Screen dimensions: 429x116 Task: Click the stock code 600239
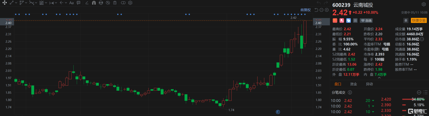pos(342,5)
